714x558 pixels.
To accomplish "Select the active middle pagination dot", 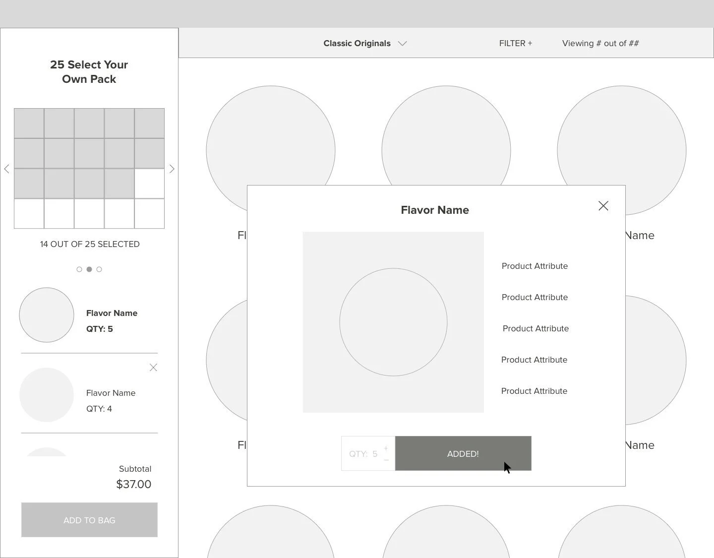I will point(89,269).
